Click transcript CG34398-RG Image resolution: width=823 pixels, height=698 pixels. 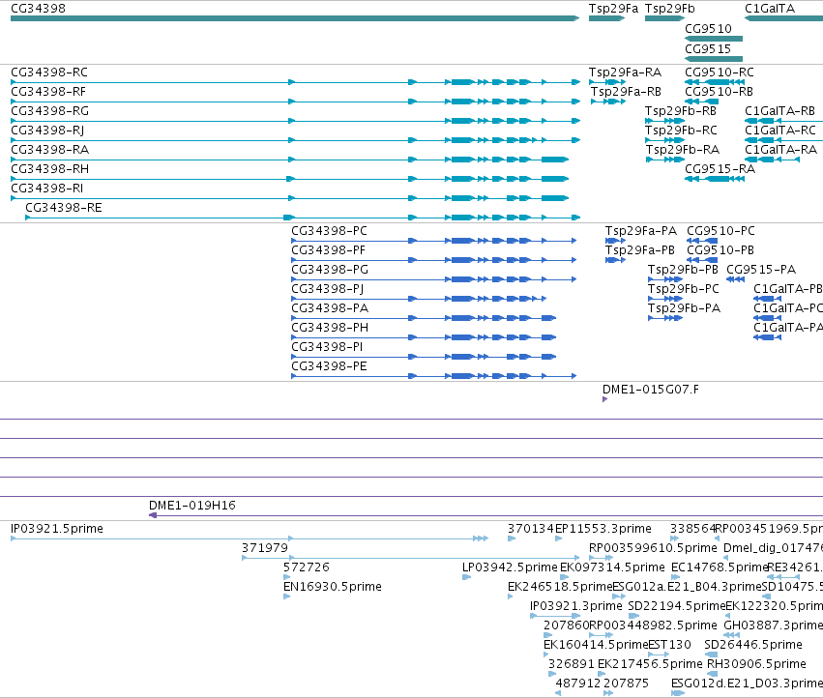(296, 121)
